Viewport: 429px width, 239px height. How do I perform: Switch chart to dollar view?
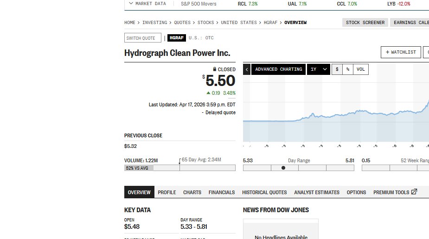[x=337, y=69]
